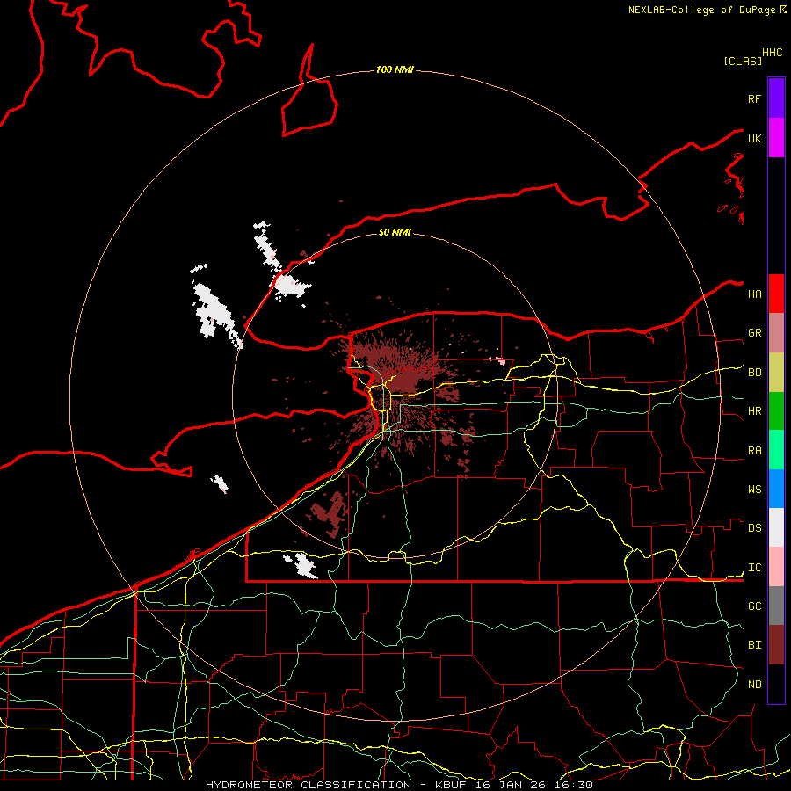
Task: Click the blue WS legend swatch
Action: (x=776, y=489)
